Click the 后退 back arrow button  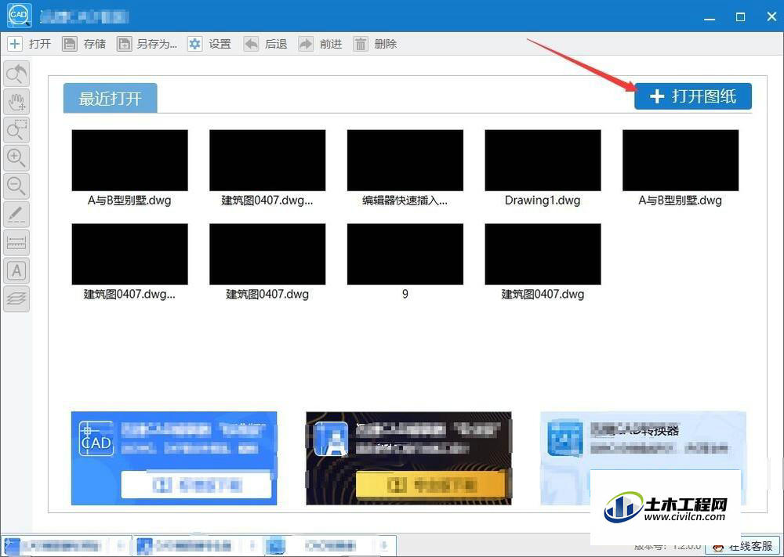pos(265,44)
